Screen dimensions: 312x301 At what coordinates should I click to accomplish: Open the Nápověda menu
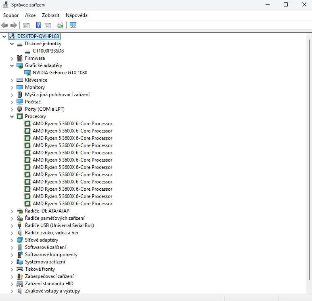(77, 15)
